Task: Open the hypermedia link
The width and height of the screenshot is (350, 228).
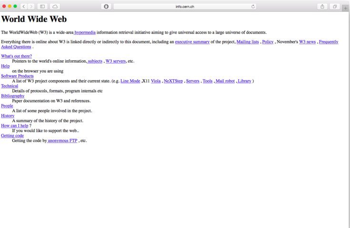Action: pyautogui.click(x=85, y=32)
